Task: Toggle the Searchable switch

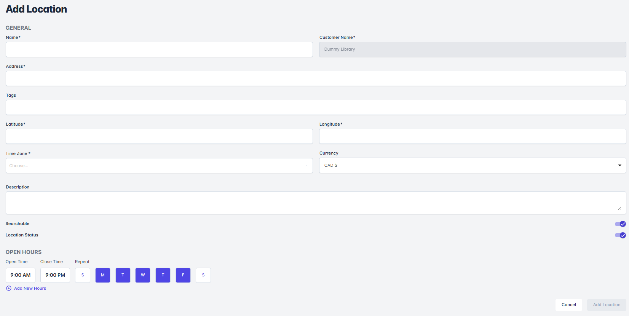Action: coord(620,224)
